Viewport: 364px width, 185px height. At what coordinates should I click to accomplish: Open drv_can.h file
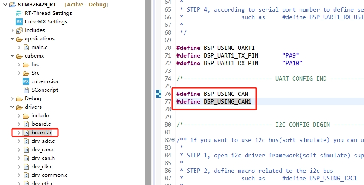(43, 158)
